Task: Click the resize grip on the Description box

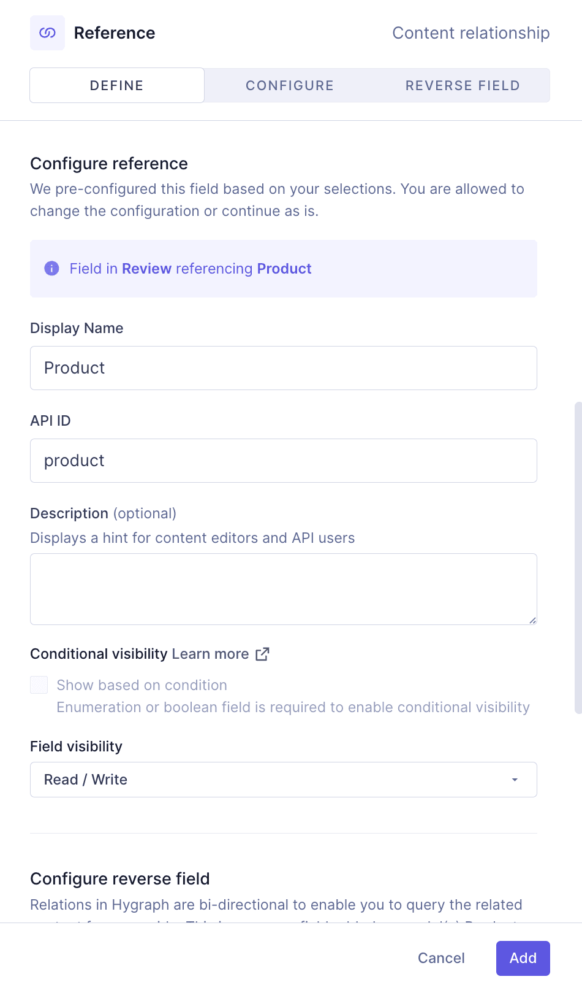Action: pyautogui.click(x=532, y=620)
